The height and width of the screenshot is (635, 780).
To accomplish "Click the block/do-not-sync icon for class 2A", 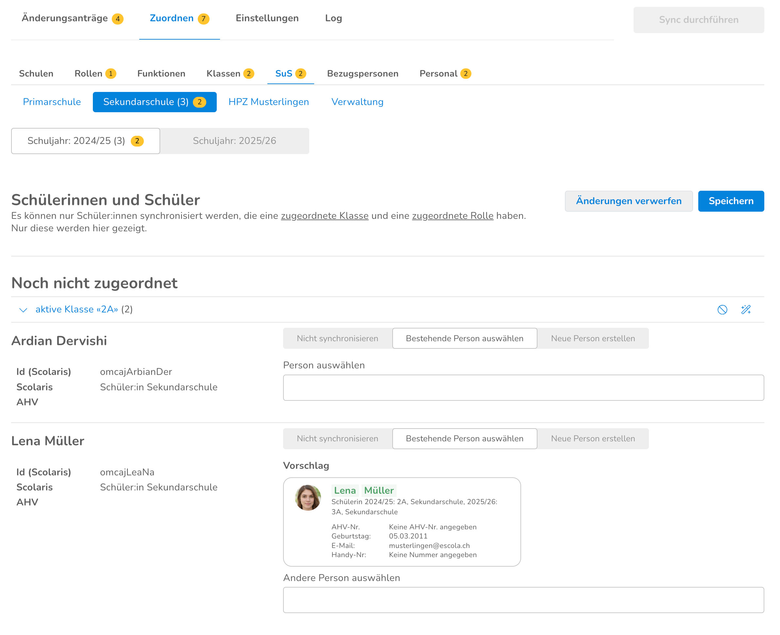I will pos(722,309).
